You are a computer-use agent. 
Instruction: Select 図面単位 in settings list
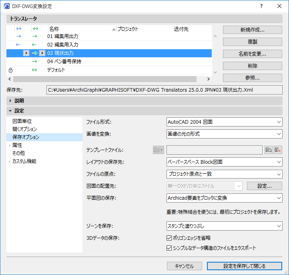click(x=44, y=121)
